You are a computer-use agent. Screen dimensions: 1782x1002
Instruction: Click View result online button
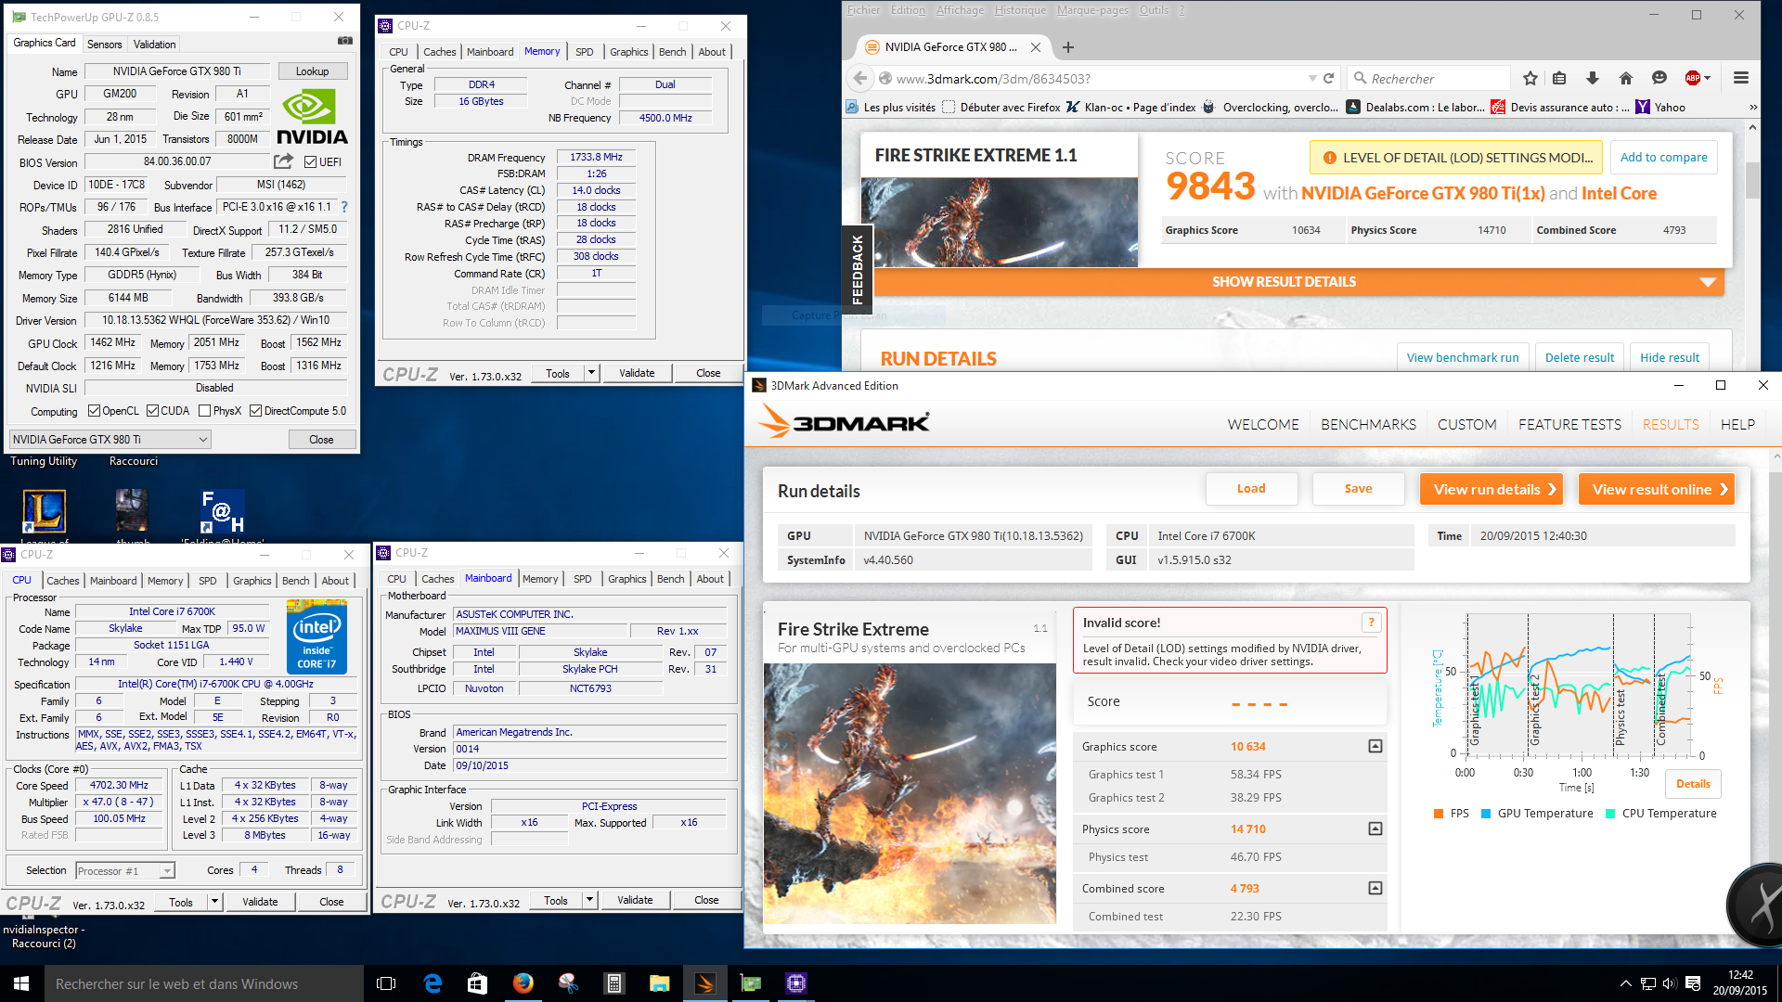[1657, 489]
